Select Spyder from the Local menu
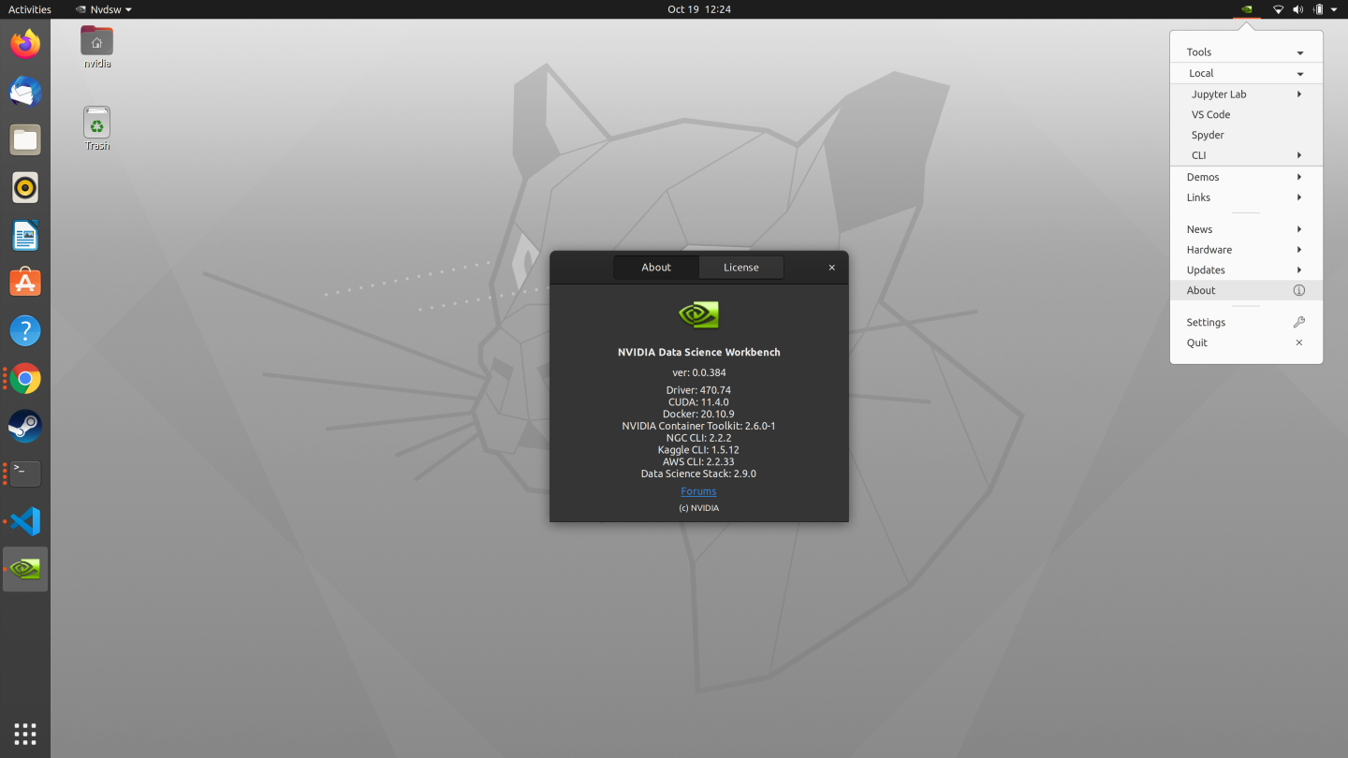 (x=1208, y=136)
